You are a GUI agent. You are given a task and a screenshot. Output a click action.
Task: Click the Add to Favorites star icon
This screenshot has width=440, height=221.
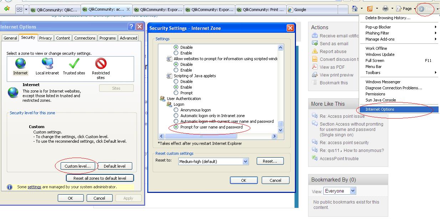[7, 9]
